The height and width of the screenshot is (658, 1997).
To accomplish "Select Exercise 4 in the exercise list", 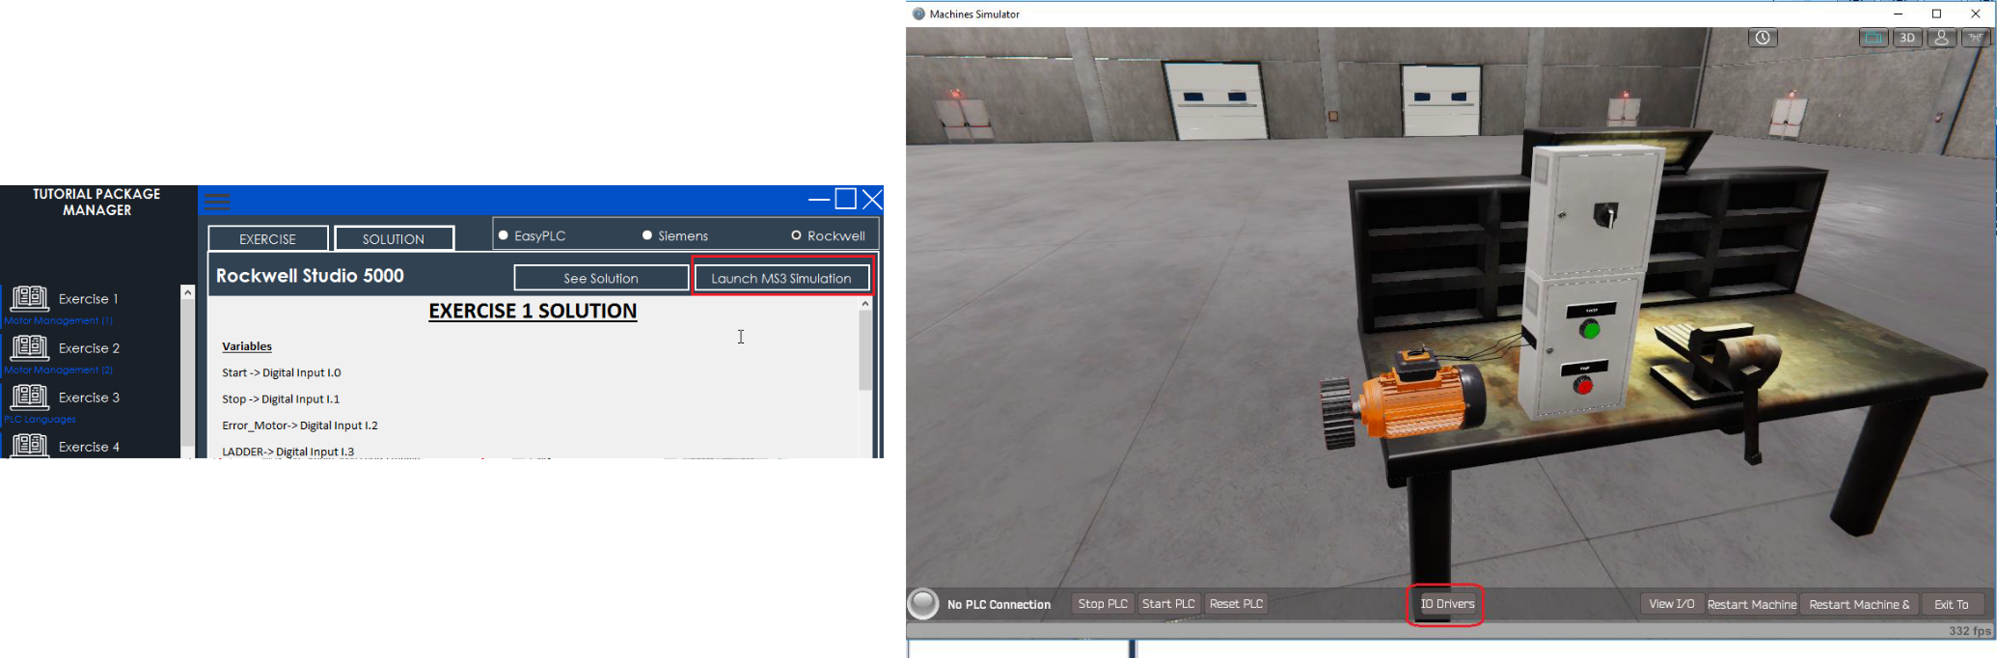I will [89, 447].
